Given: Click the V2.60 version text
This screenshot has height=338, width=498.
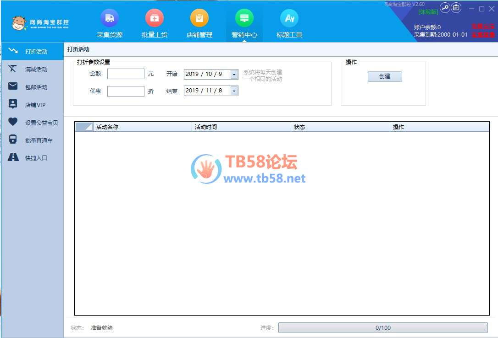Looking at the screenshot, I should (418, 4).
